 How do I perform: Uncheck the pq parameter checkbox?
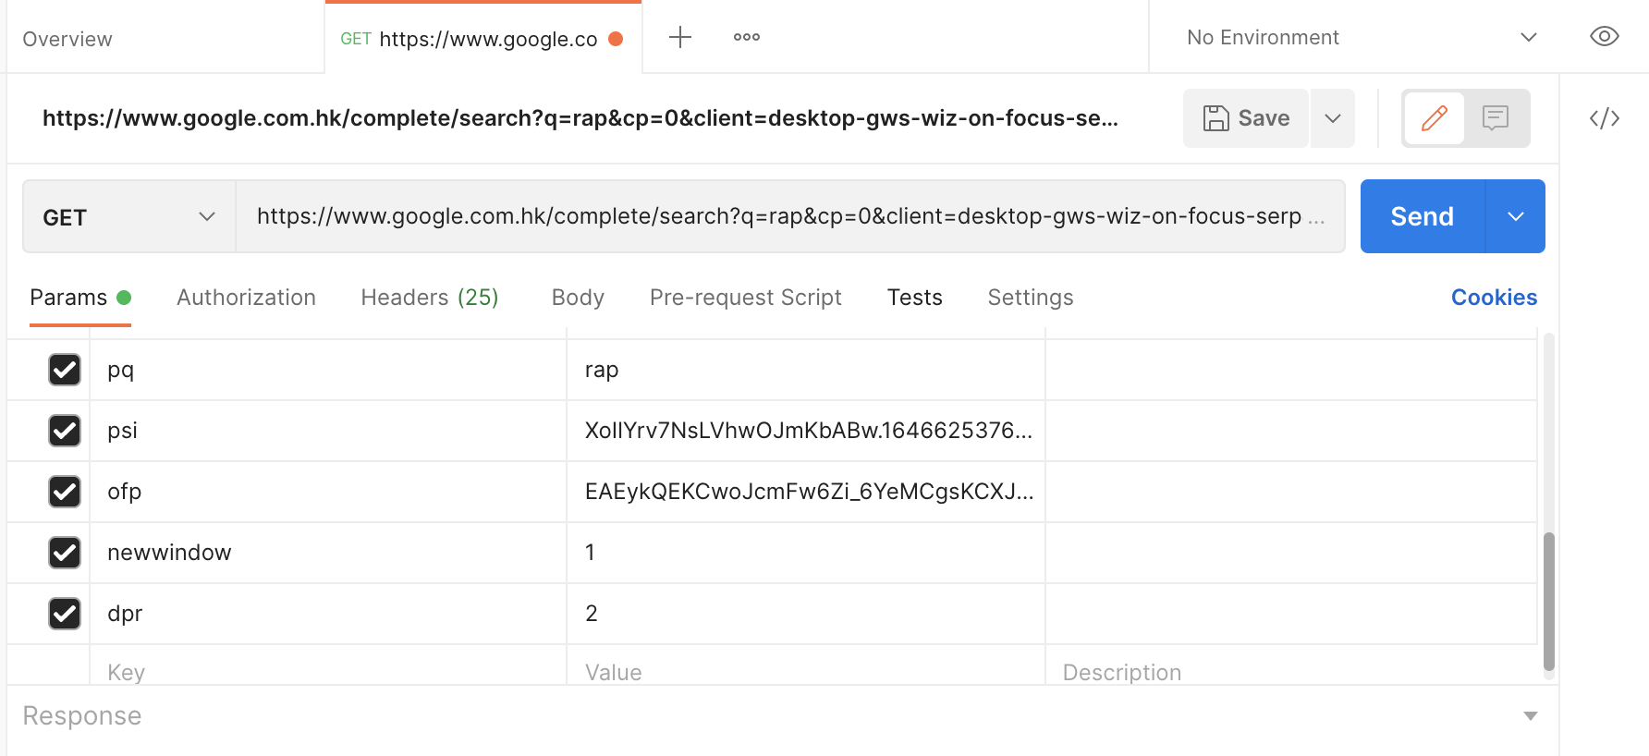[x=65, y=370]
